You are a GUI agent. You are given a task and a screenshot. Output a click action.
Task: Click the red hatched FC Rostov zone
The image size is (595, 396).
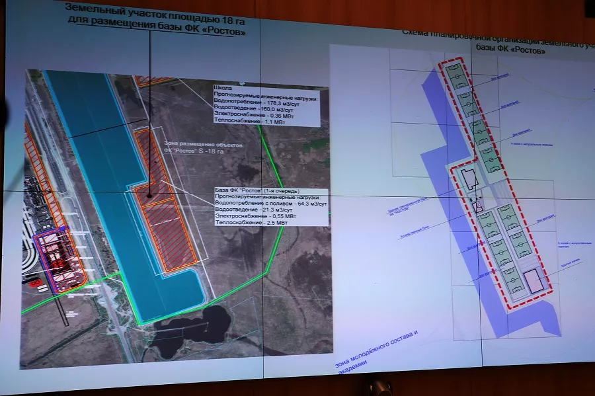tap(165, 225)
